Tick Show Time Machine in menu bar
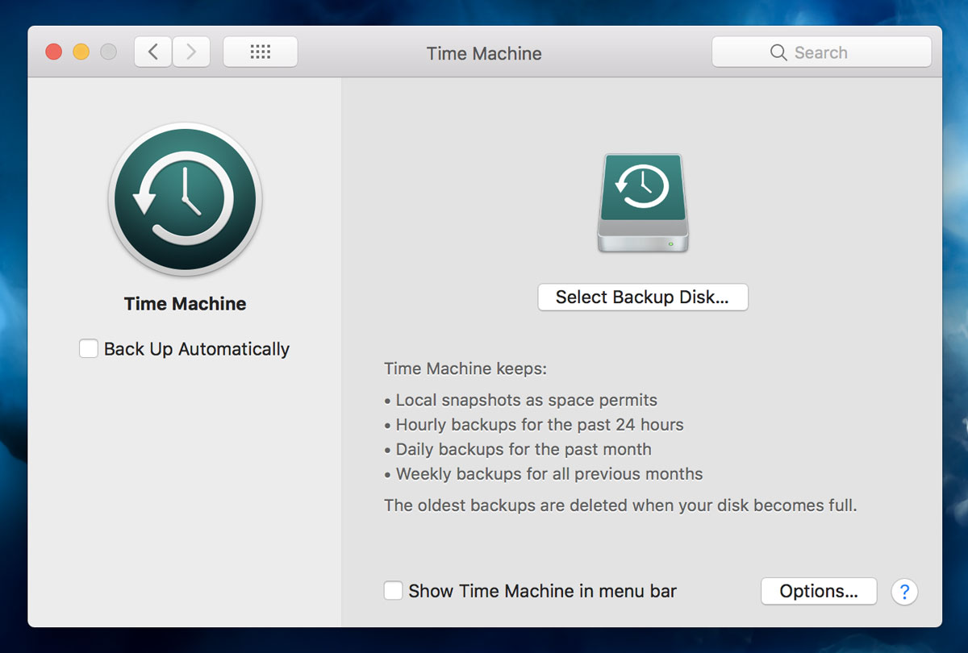968x653 pixels. click(393, 591)
